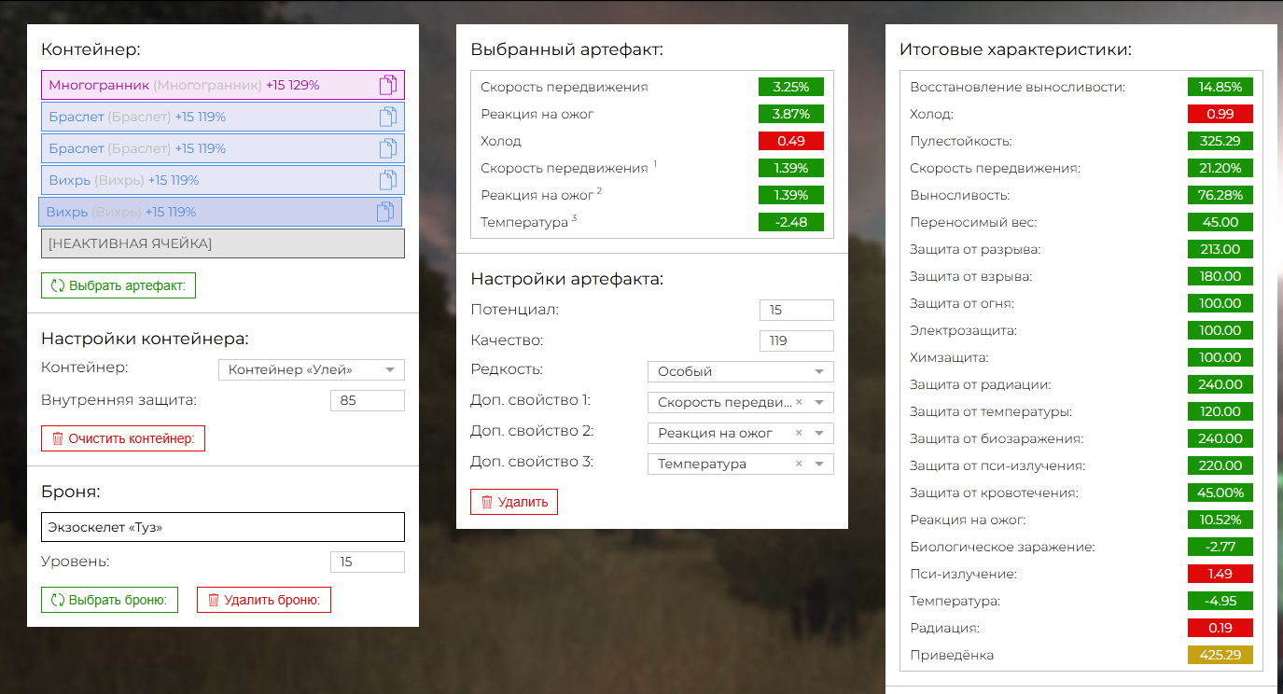Click the 180.00 Защита от взрыва value
This screenshot has width=1283, height=694.
[x=1220, y=276]
